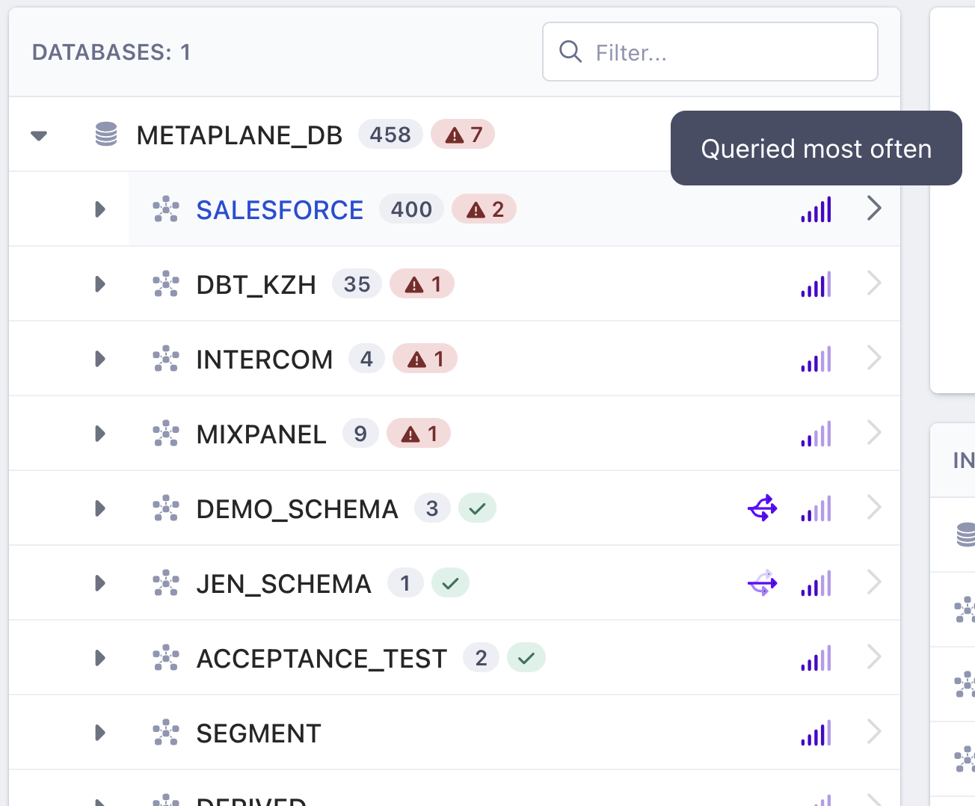975x806 pixels.
Task: Click the green check badge on DEMO_SCHEMA
Action: pyautogui.click(x=477, y=508)
